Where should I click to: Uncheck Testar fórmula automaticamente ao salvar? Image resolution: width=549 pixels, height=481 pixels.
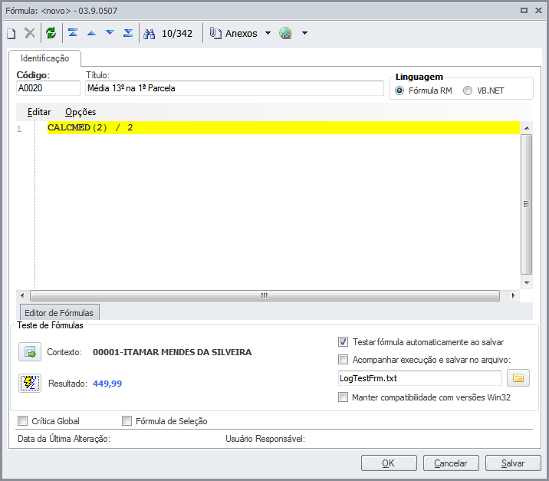[344, 342]
